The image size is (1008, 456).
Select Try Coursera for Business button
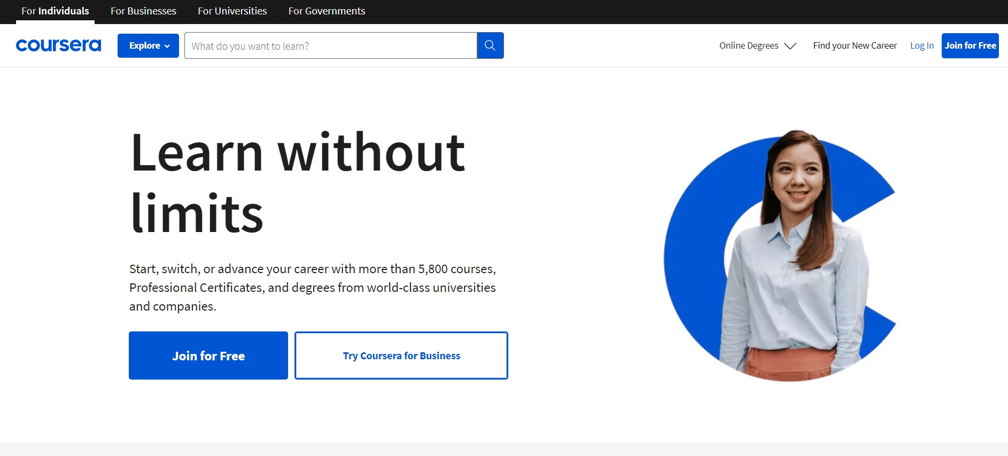coord(401,355)
